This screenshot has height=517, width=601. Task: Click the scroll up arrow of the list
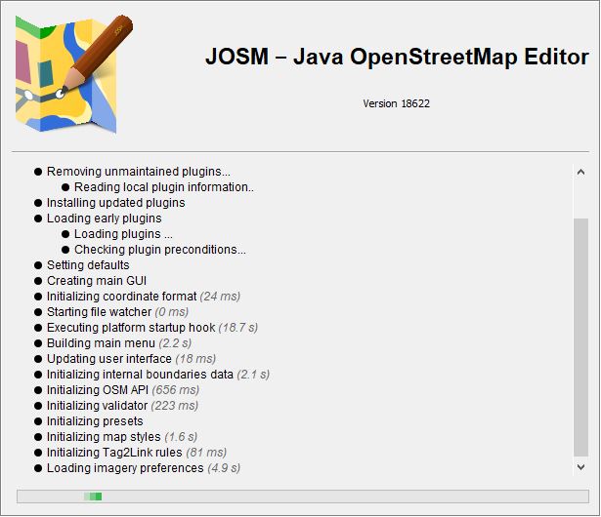[x=580, y=172]
